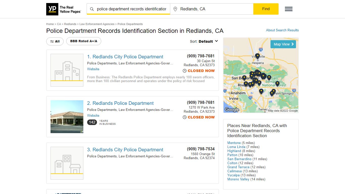
Task: Open San Bernardino nearby place link
Action: click(x=239, y=159)
